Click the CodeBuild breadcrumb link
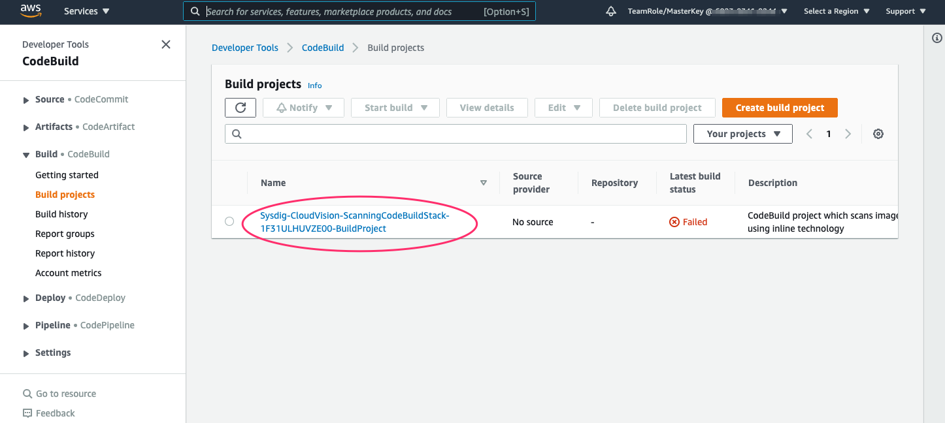Viewport: 945px width, 423px height. point(323,48)
